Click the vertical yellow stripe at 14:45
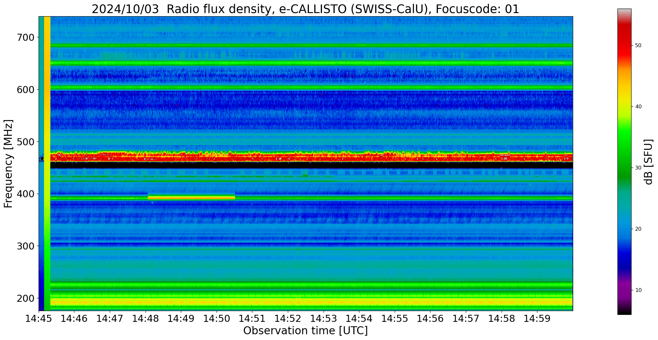658x340 pixels. tap(47, 163)
